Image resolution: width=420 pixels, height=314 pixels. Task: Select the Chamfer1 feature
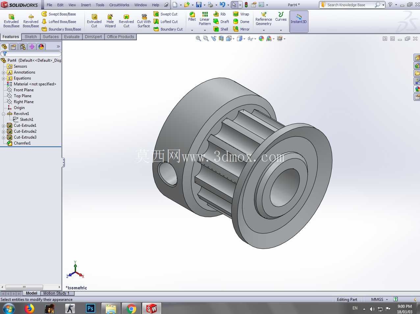pos(22,143)
